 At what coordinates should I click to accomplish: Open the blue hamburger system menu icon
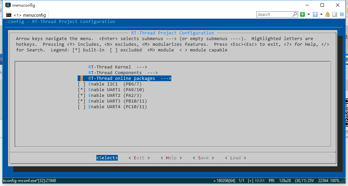pos(342,15)
